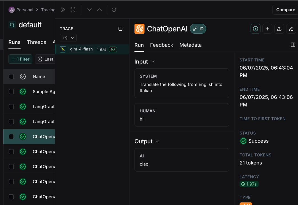
Task: Check the Sample Ag row checkbox
Action: (11, 92)
